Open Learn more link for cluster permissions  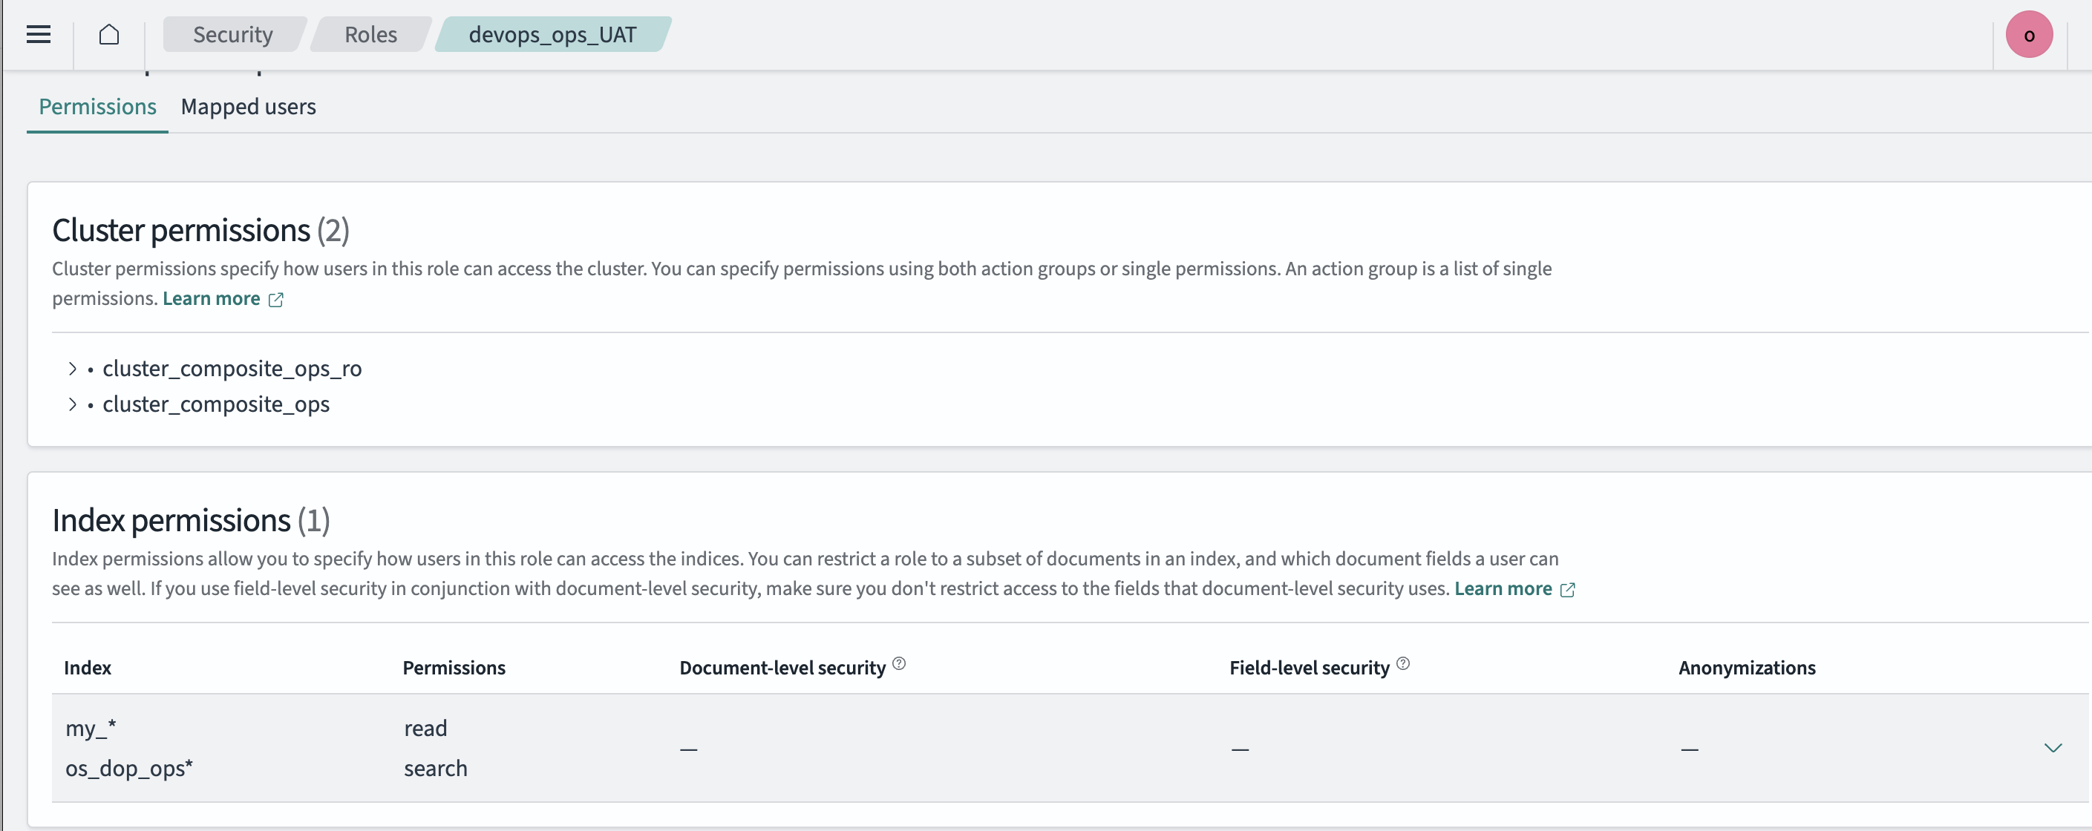click(211, 298)
